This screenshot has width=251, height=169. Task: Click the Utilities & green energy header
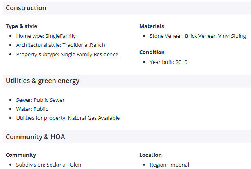(42, 81)
